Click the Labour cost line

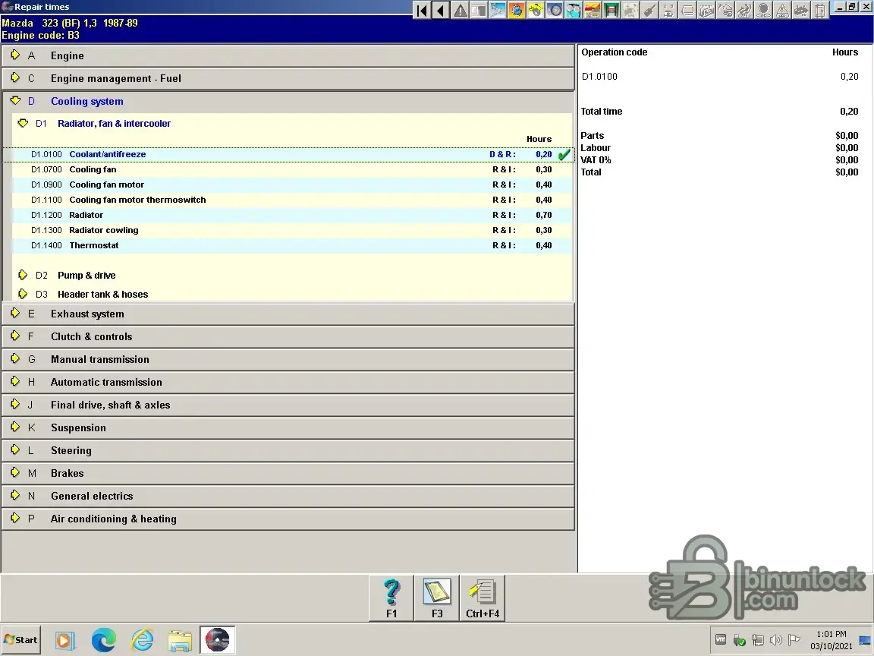coord(719,148)
